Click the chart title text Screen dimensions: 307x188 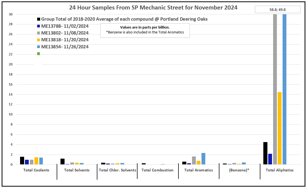(x=153, y=8)
